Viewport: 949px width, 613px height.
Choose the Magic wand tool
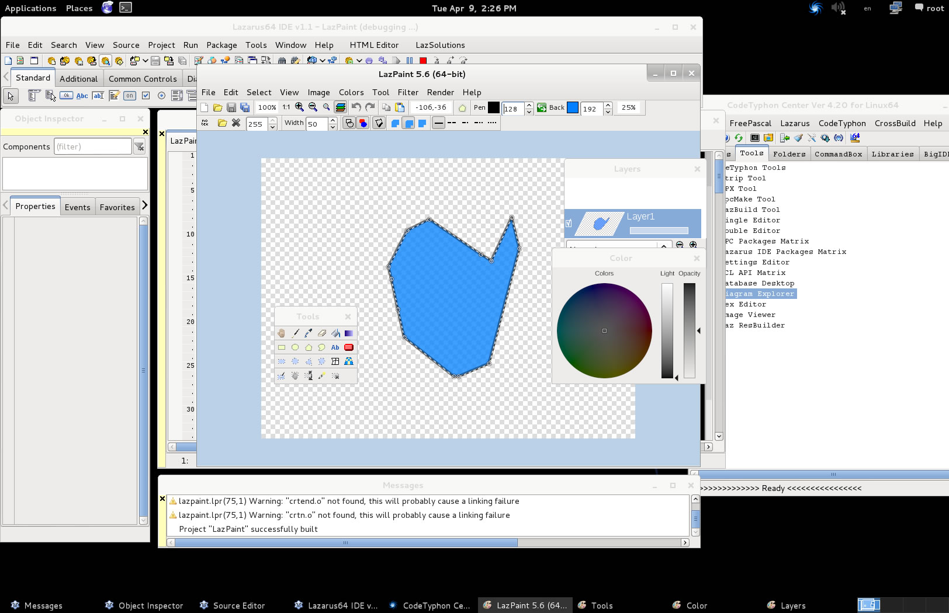tap(322, 376)
